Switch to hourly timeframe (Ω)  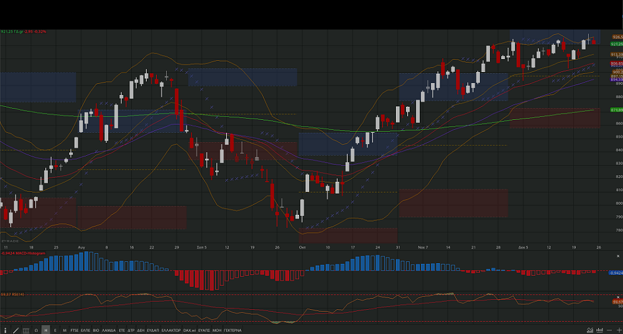(x=36, y=330)
